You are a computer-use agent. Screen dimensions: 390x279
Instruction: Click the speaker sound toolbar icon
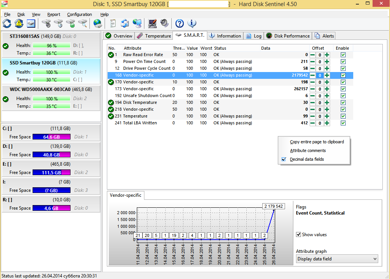[x=164, y=24]
